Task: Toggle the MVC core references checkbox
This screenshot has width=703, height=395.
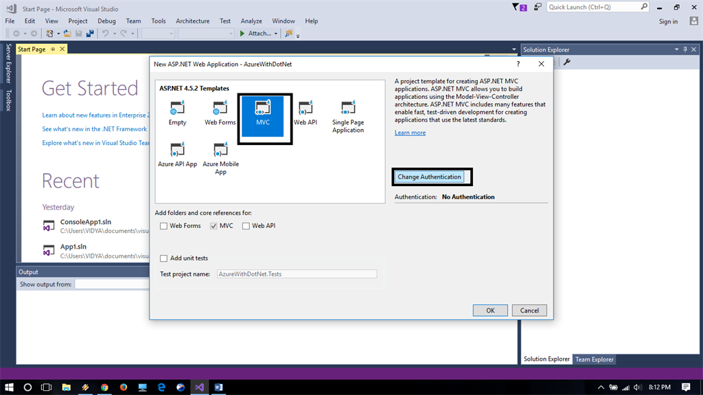Action: point(214,226)
